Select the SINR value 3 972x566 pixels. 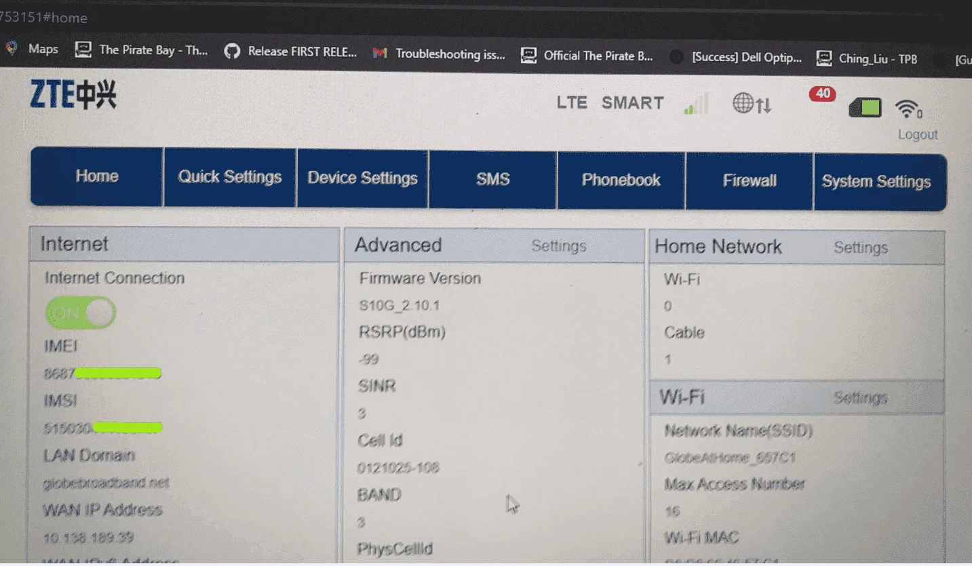coord(362,413)
